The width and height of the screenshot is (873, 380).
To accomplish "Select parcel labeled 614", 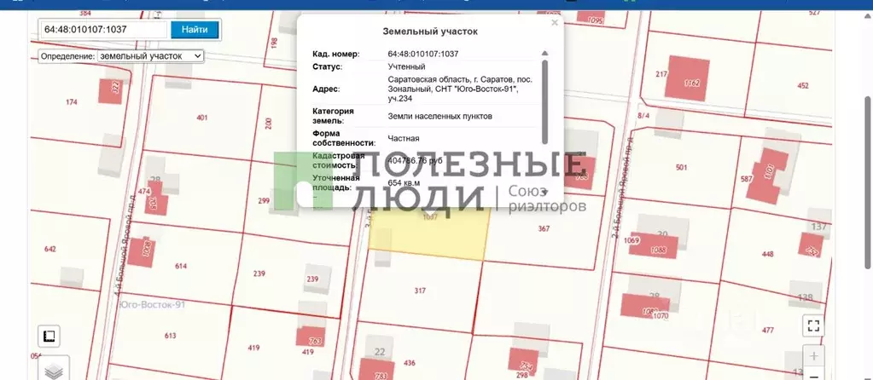I will 181,266.
